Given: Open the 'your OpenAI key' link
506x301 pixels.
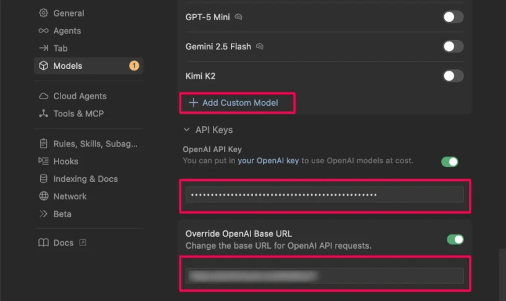Looking at the screenshot, I should (x=268, y=161).
